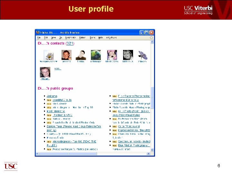
Task: Open the File menu
Action: click(x=39, y=38)
